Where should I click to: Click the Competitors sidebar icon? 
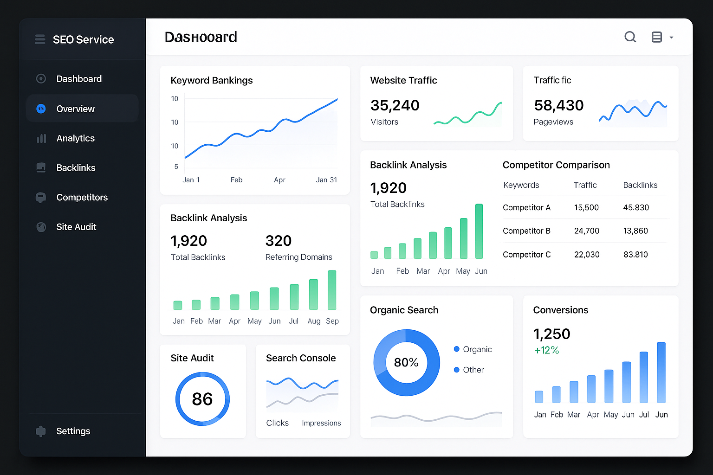41,198
